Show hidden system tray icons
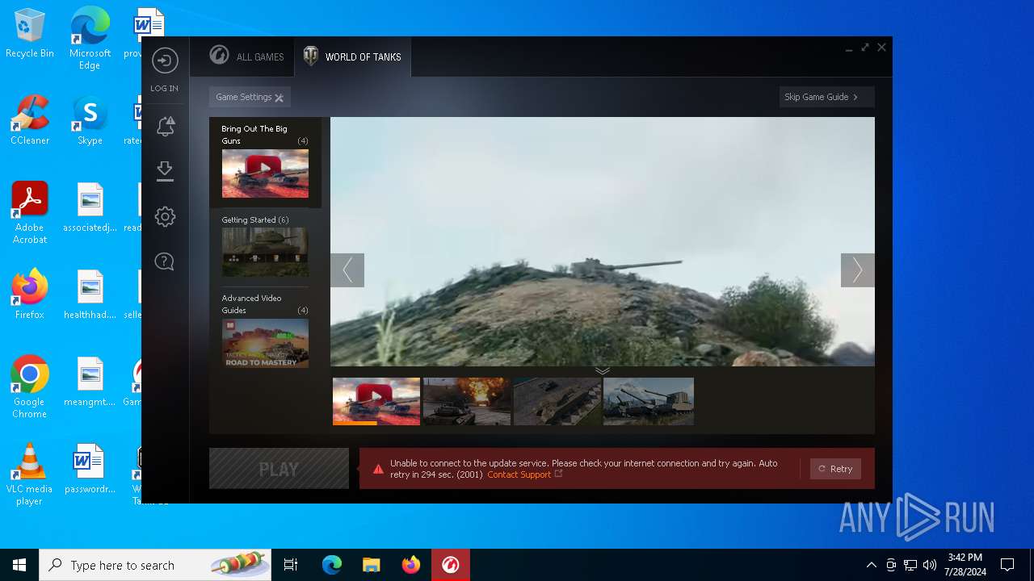 pyautogui.click(x=871, y=565)
